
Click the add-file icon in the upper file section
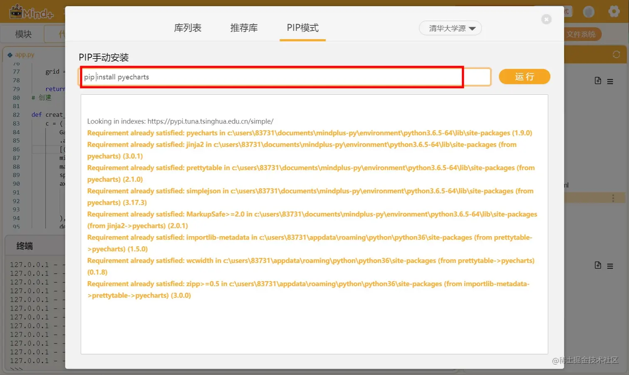coord(598,81)
